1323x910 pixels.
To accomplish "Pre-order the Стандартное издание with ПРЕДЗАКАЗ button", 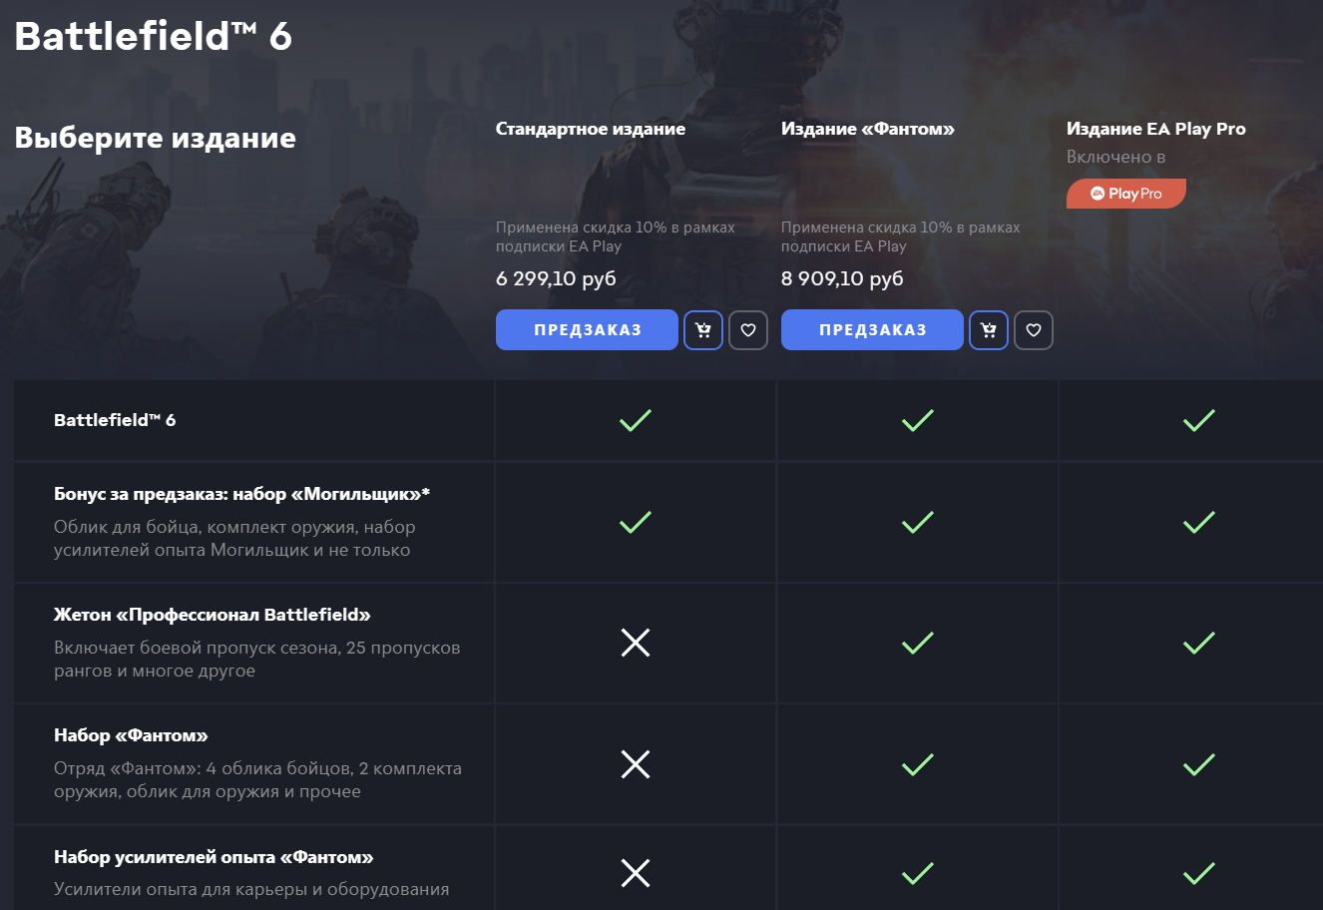I will click(587, 330).
